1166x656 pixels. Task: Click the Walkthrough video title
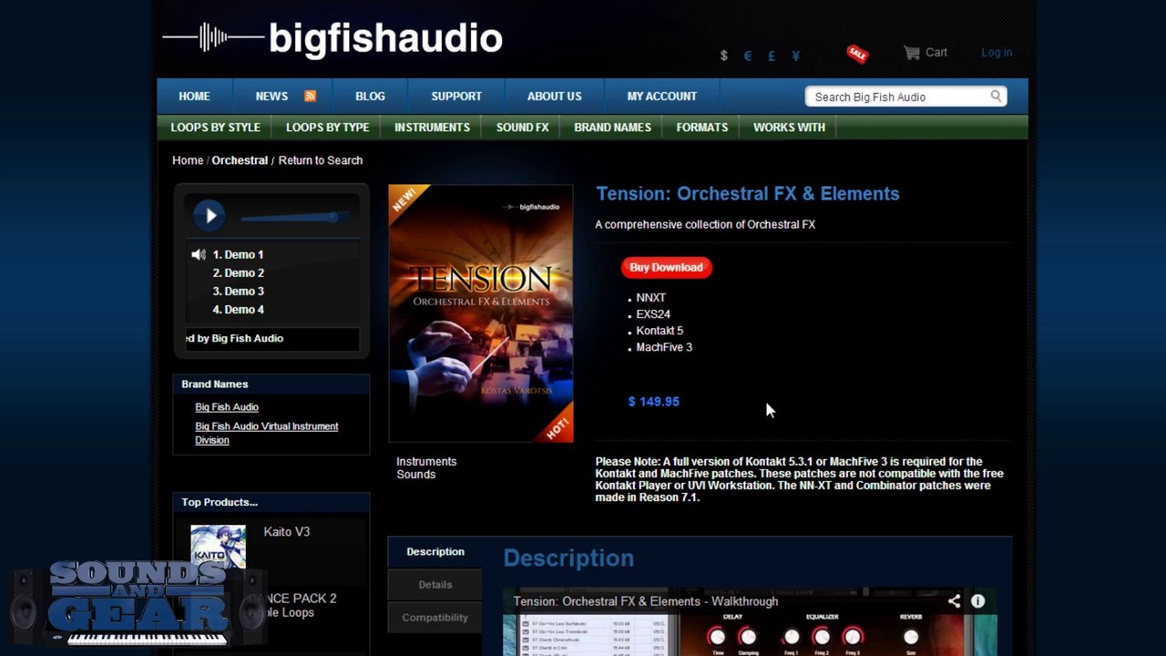(645, 601)
